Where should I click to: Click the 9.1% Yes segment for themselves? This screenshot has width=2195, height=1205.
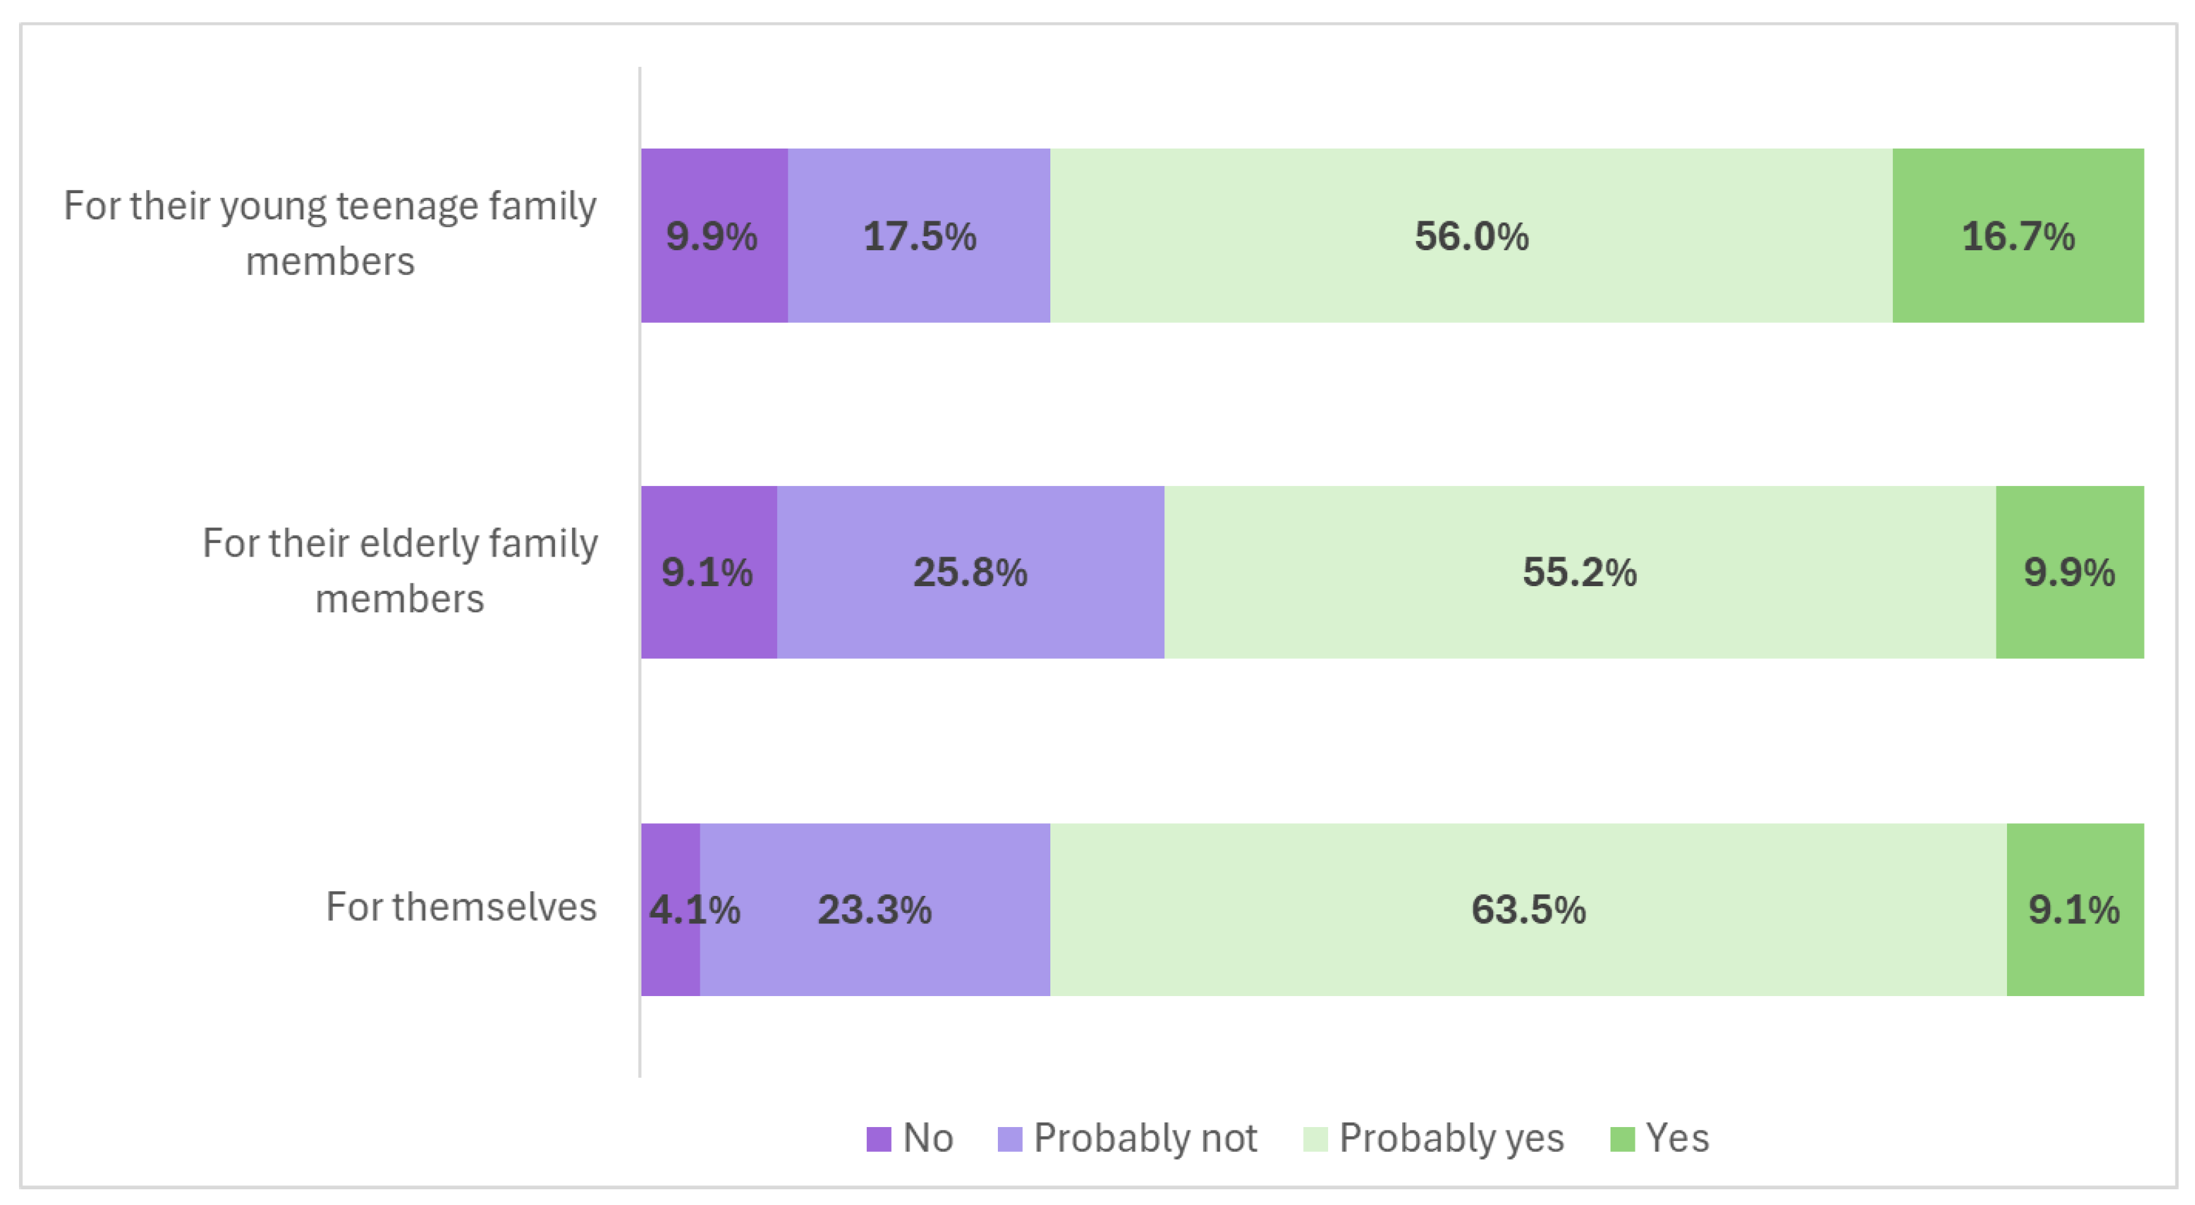(2074, 910)
